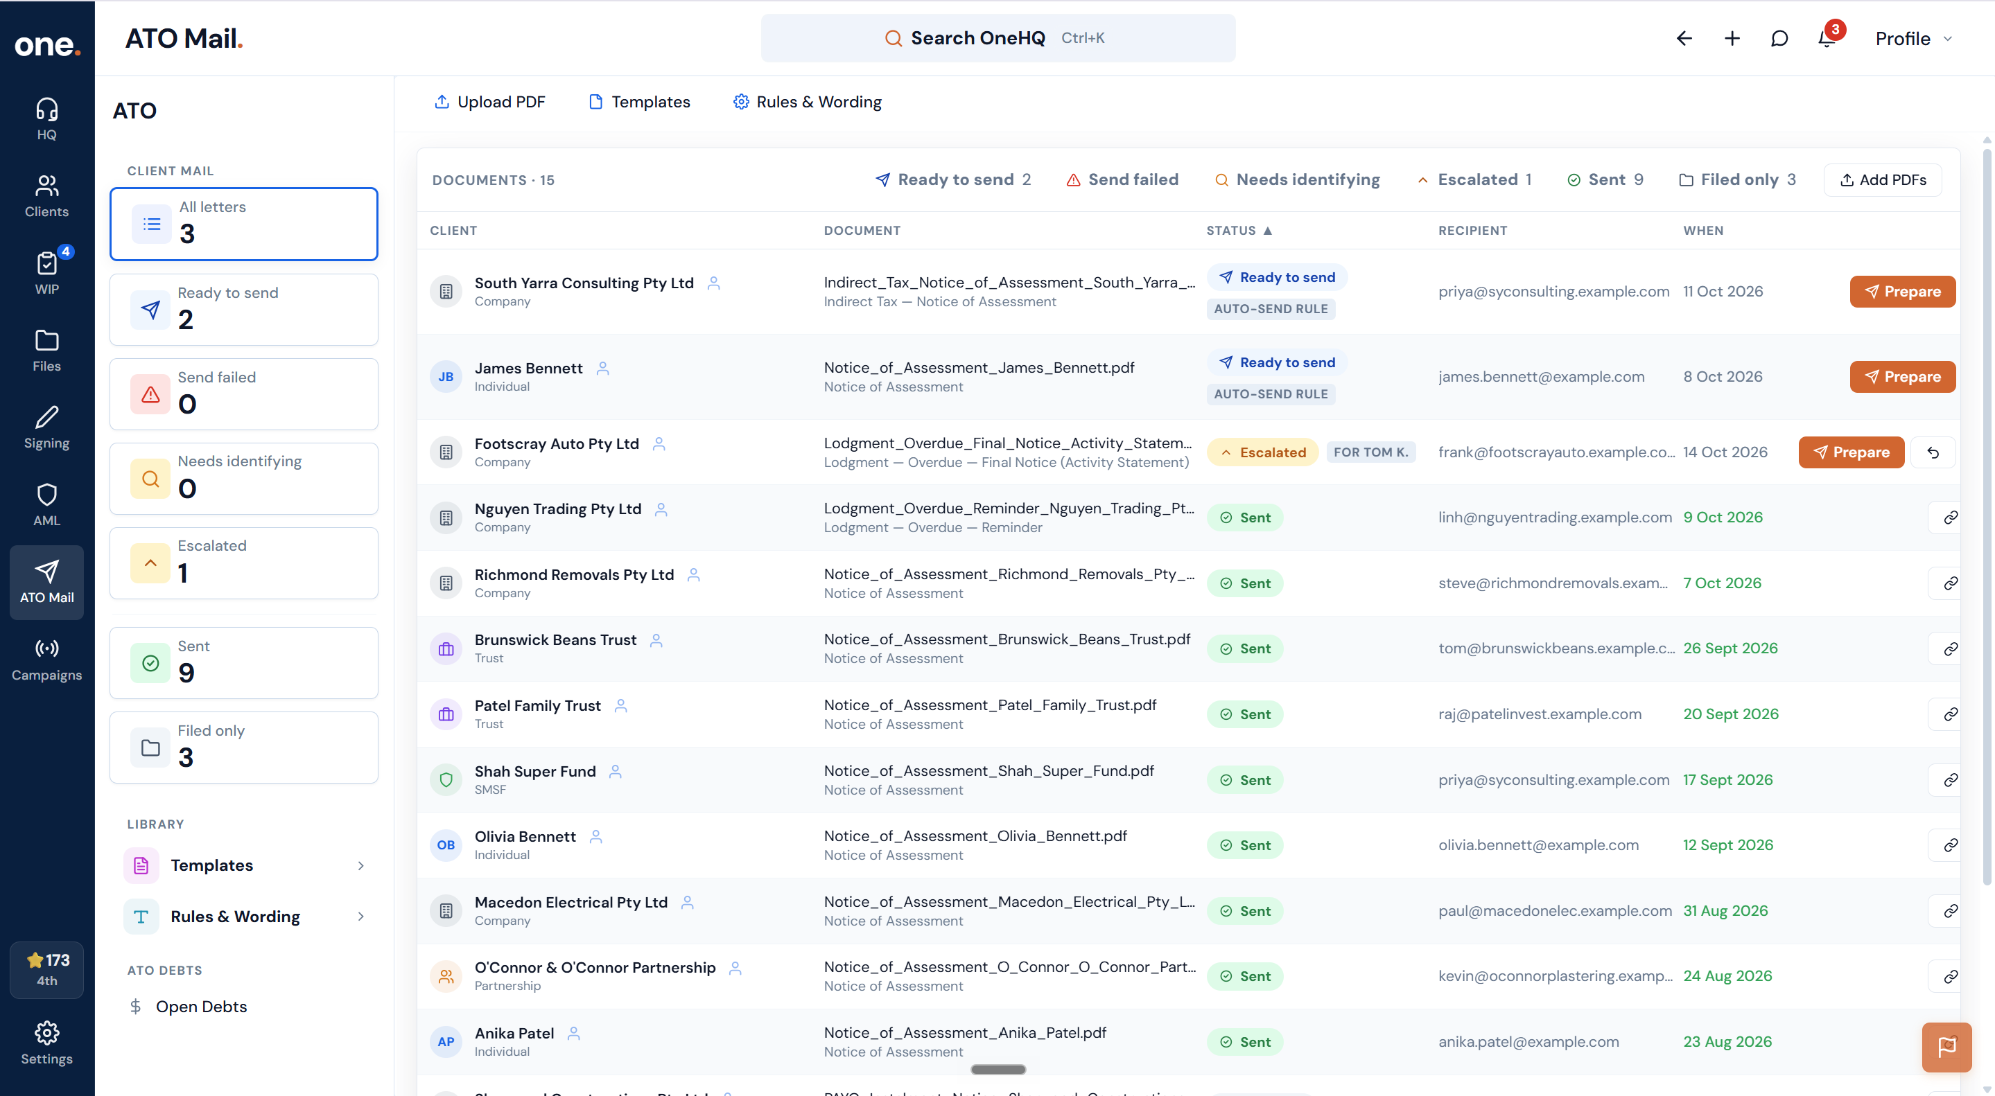Open Open Debts link
The width and height of the screenshot is (1995, 1096).
coord(187,1006)
